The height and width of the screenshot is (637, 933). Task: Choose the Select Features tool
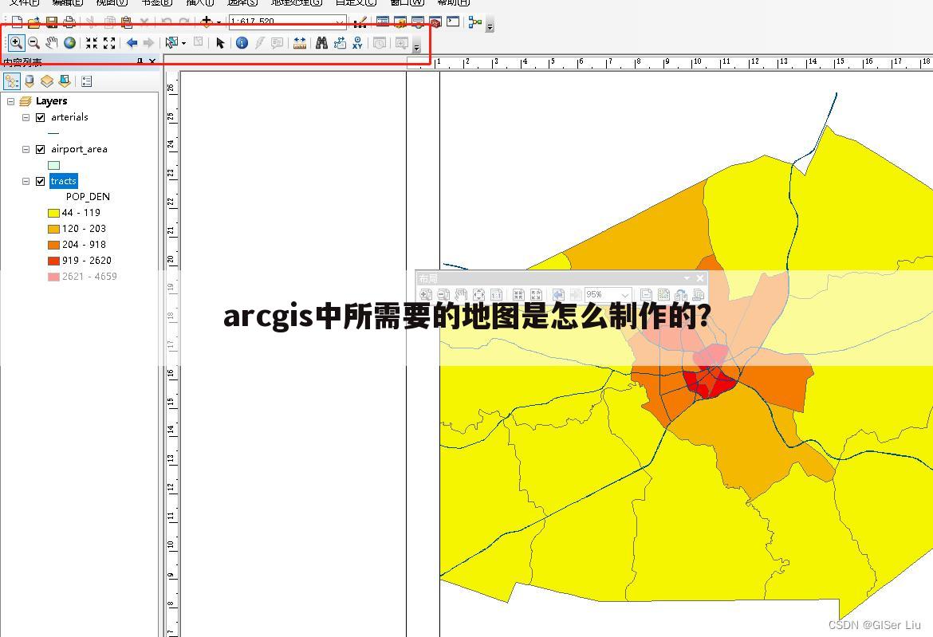(x=171, y=43)
